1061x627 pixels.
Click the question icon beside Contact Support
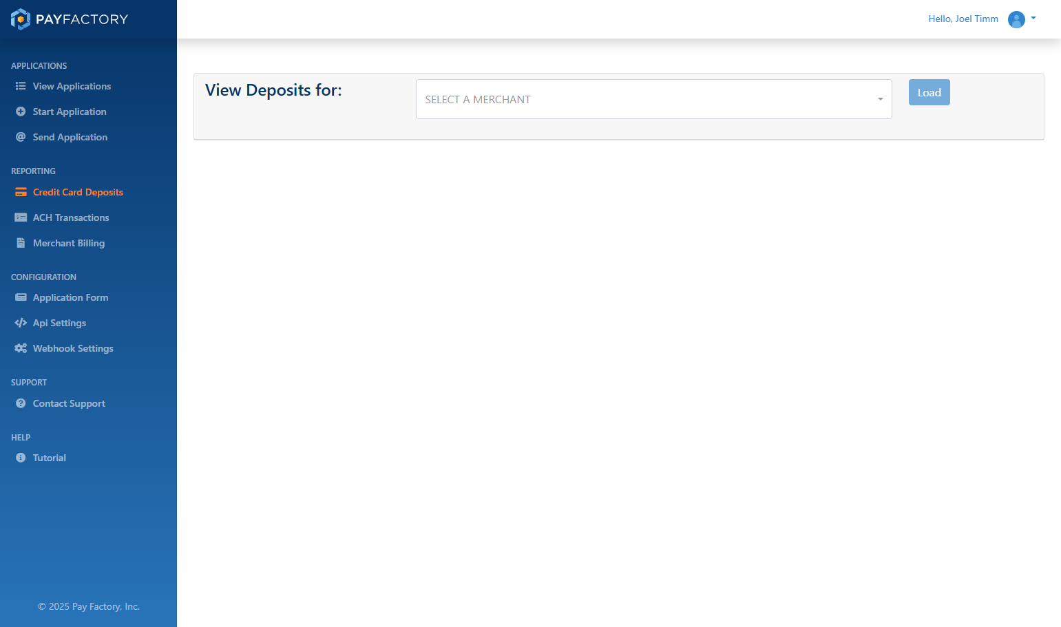(21, 403)
